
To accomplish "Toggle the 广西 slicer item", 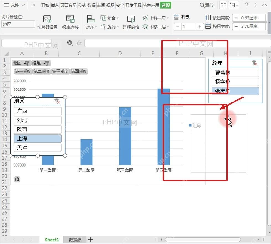I will coord(38,111).
